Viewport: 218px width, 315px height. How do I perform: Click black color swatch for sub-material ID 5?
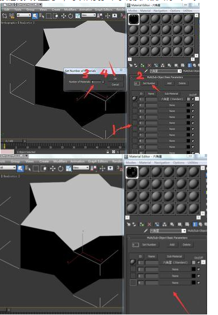tap(188, 123)
